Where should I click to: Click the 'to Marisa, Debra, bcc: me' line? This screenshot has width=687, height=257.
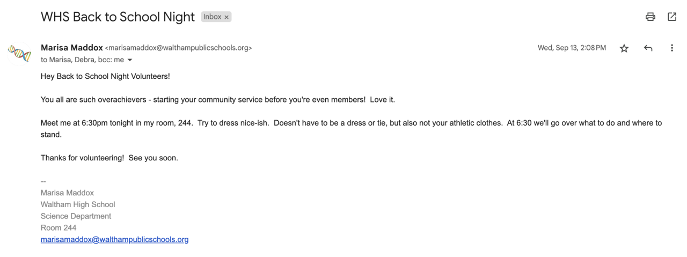coord(82,60)
